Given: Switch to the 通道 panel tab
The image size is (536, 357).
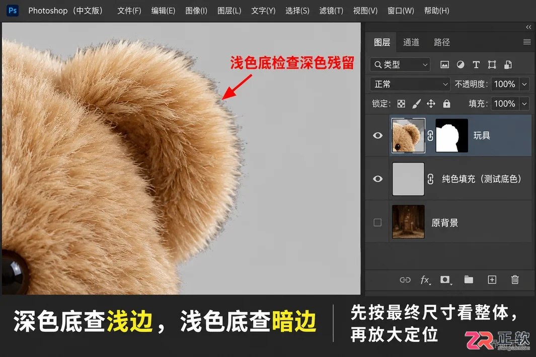Looking at the screenshot, I should [x=411, y=42].
